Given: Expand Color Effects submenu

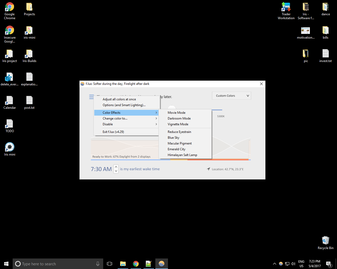Looking at the screenshot, I should click(x=126, y=113).
